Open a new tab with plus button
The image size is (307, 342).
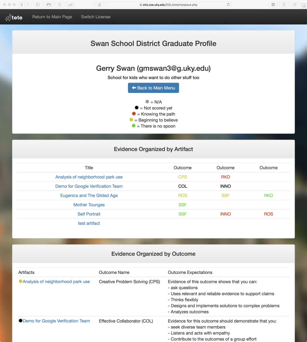[304, 6]
